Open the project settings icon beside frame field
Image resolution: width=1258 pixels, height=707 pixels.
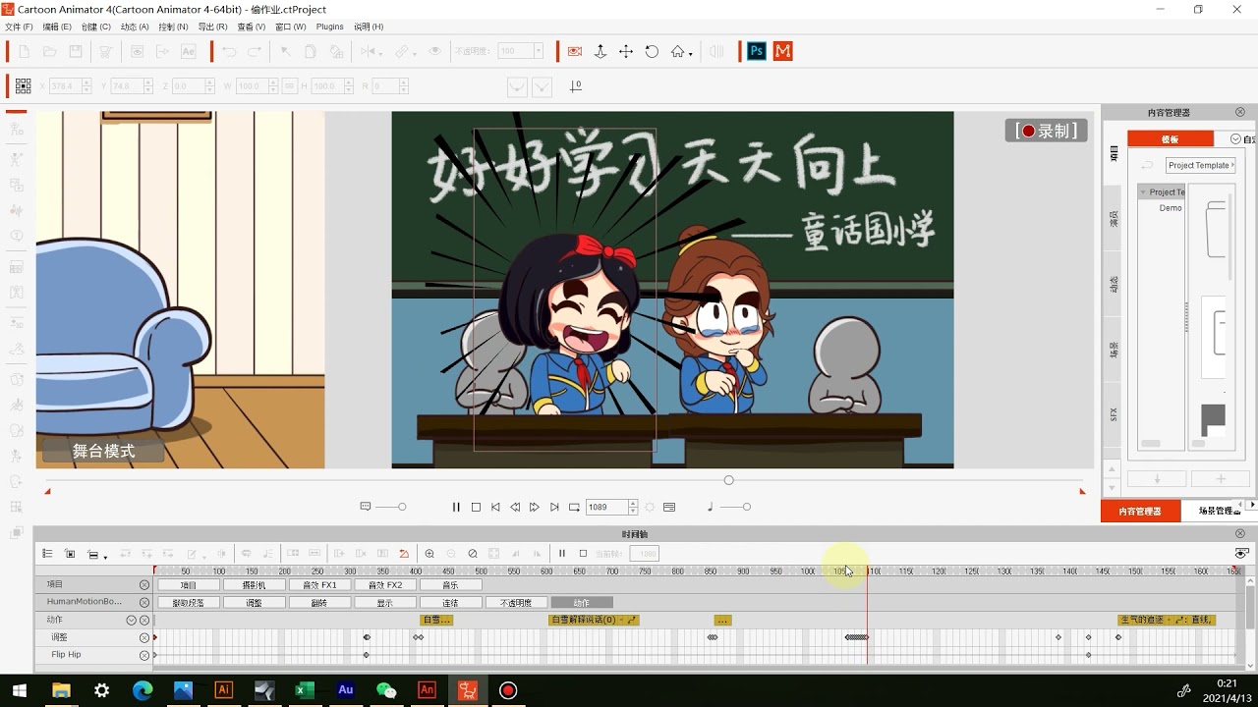tap(669, 507)
